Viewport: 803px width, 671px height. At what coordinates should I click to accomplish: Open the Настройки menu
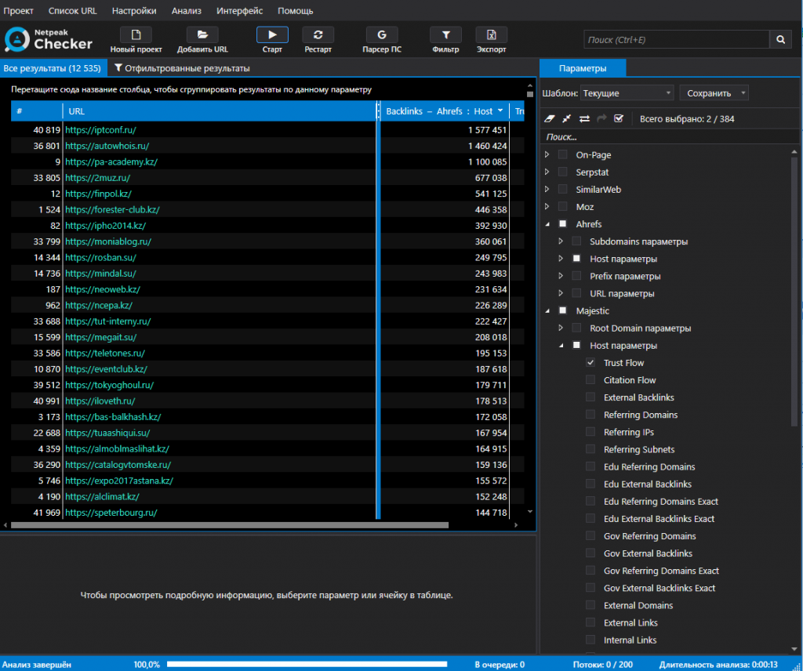click(x=134, y=11)
